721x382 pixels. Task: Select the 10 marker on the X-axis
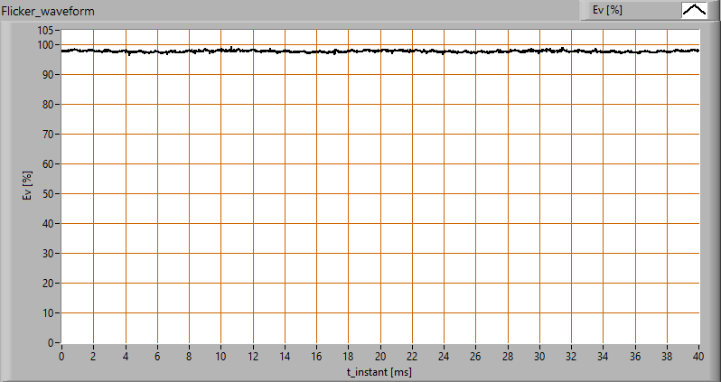tap(220, 356)
